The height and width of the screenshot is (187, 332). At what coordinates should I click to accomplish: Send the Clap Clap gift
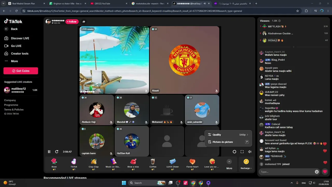tap(94, 164)
